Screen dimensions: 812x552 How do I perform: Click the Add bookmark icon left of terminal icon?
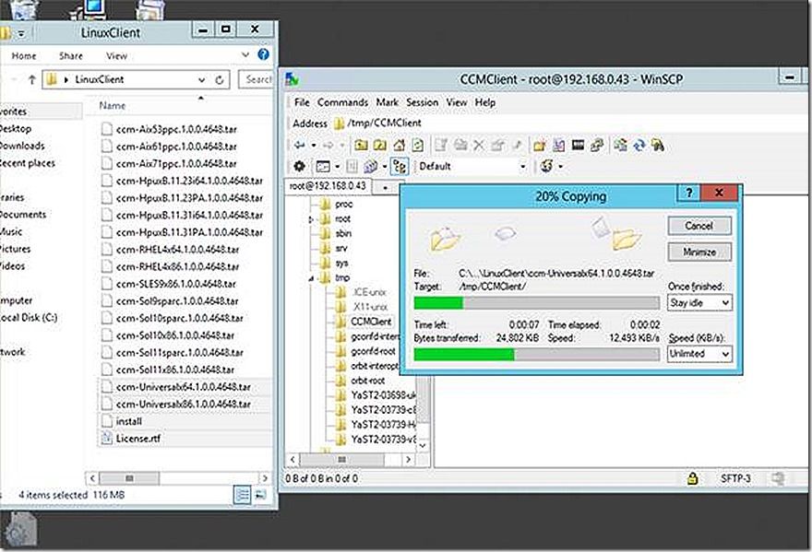(559, 146)
